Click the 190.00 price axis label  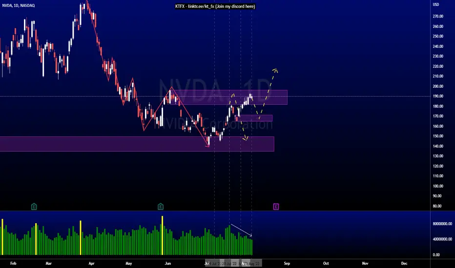pos(438,96)
